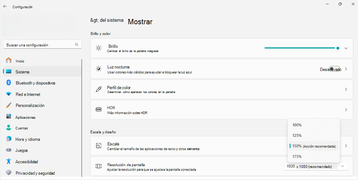Screen dimensions: 358x180
Task: Click the Hora y idioma clock icon
Action: (9, 139)
